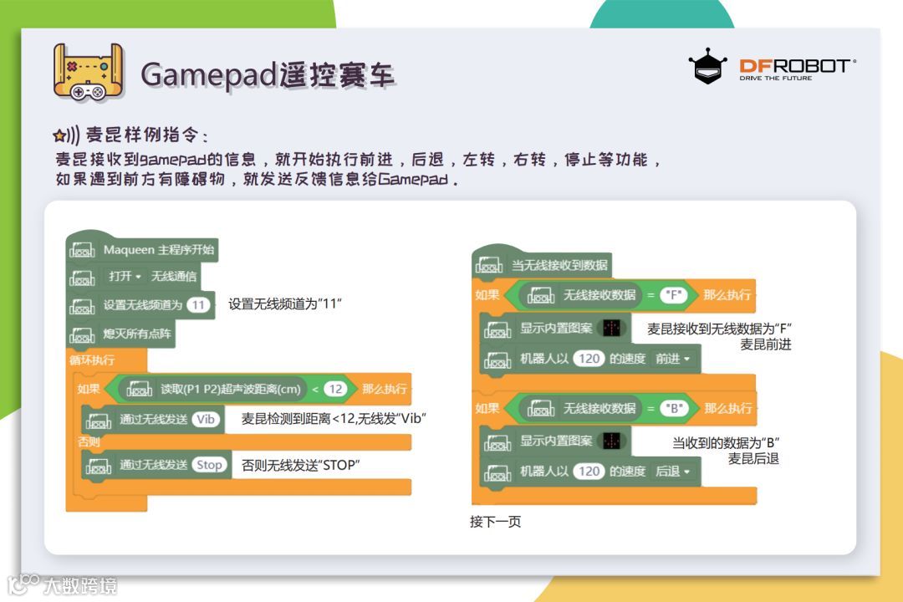This screenshot has width=903, height=602.
Task: Click the note 否则无线发送"STOP"
Action: pos(301,466)
